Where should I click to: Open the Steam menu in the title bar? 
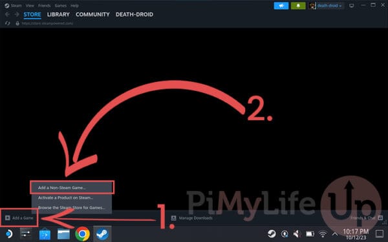[16, 5]
